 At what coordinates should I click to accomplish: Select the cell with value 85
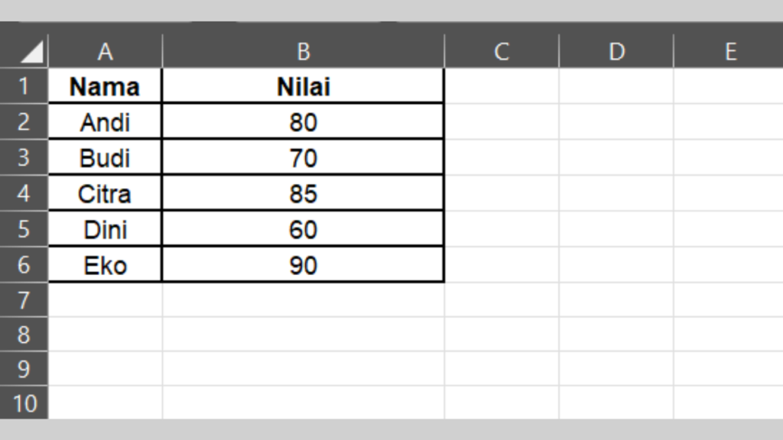304,193
